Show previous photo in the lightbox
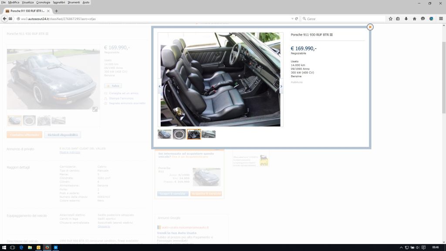The height and width of the screenshot is (251, 446). (x=159, y=86)
